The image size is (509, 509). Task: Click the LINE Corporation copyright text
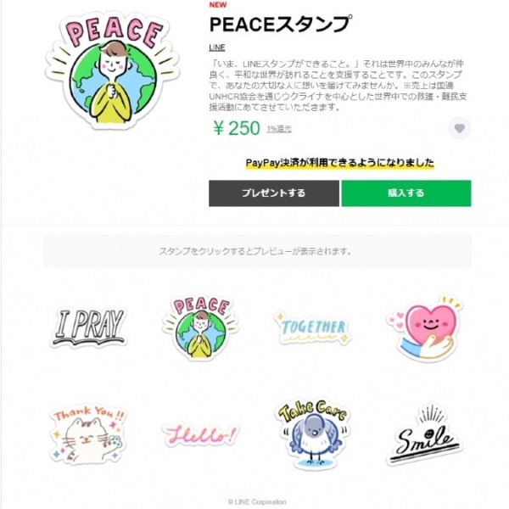coord(257,502)
